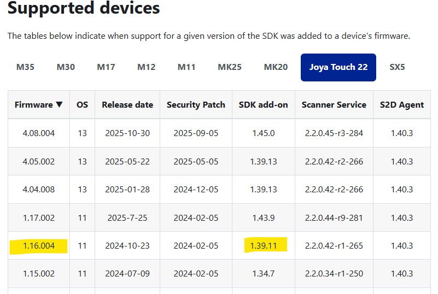Click the Supported devices heading
Viewport: 438px width, 294px height.
click(x=84, y=9)
